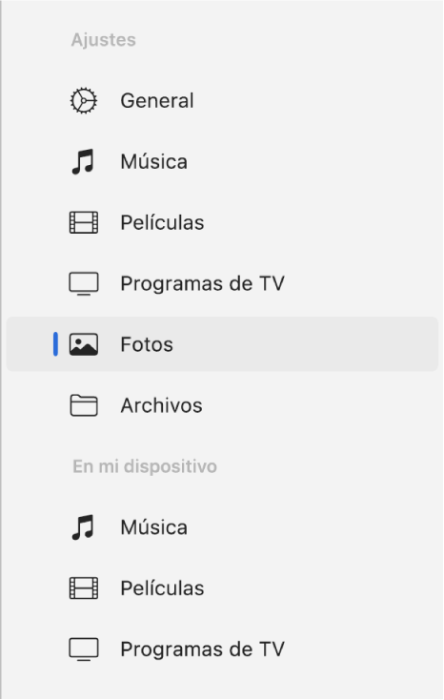Click the Ajustes section header

pos(104,40)
